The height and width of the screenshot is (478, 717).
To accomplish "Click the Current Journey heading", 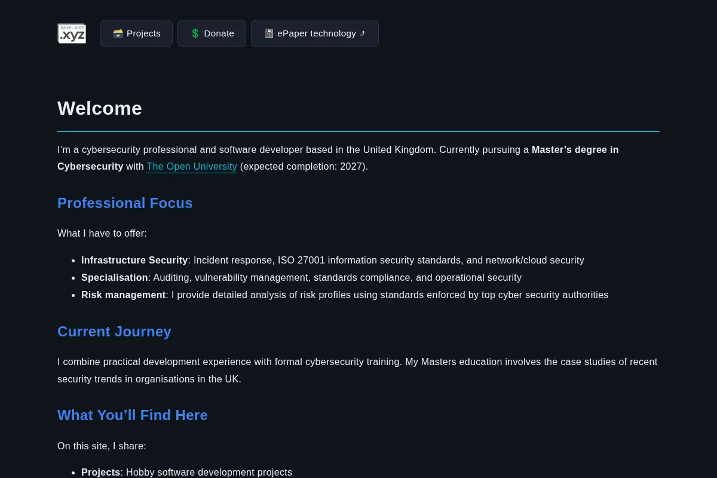I will pyautogui.click(x=114, y=332).
